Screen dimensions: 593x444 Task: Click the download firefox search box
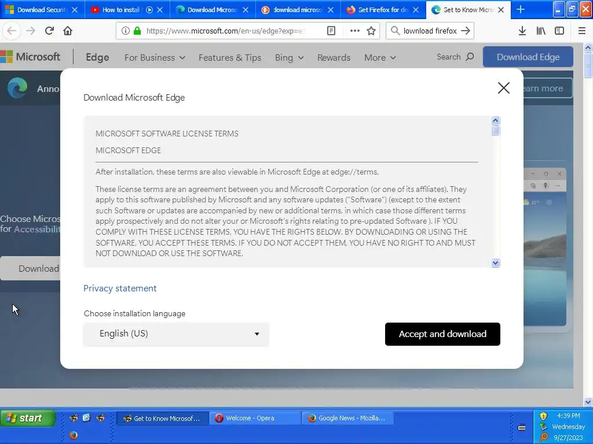click(x=430, y=31)
